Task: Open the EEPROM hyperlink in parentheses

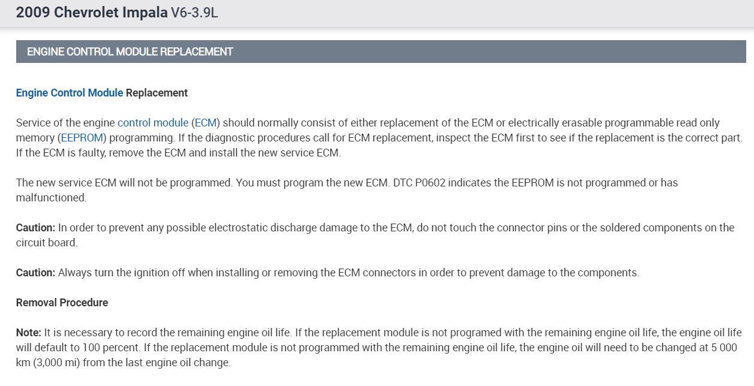Action: point(82,138)
